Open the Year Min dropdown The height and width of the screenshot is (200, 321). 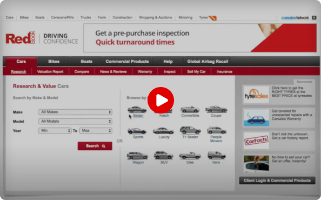coord(55,131)
